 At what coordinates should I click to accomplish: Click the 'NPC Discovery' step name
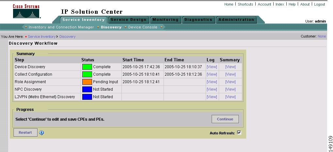pos(28,89)
